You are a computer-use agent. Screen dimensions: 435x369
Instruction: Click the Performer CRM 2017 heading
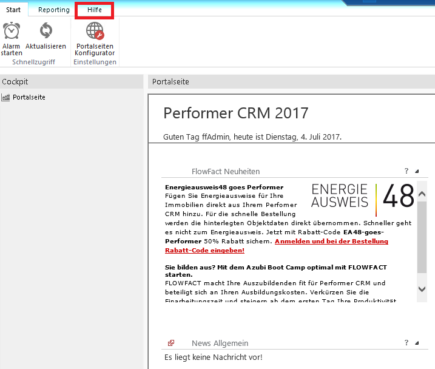pos(236,113)
